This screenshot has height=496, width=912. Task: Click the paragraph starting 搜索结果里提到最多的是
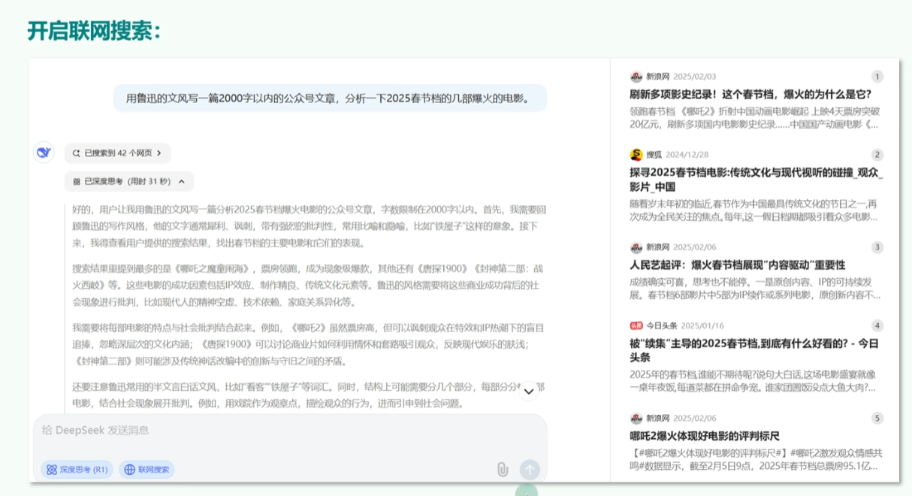pyautogui.click(x=309, y=284)
